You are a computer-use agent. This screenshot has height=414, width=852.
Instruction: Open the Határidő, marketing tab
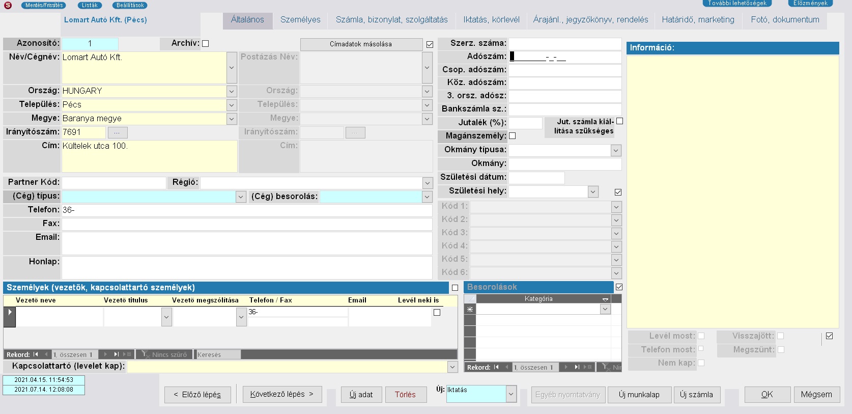698,20
